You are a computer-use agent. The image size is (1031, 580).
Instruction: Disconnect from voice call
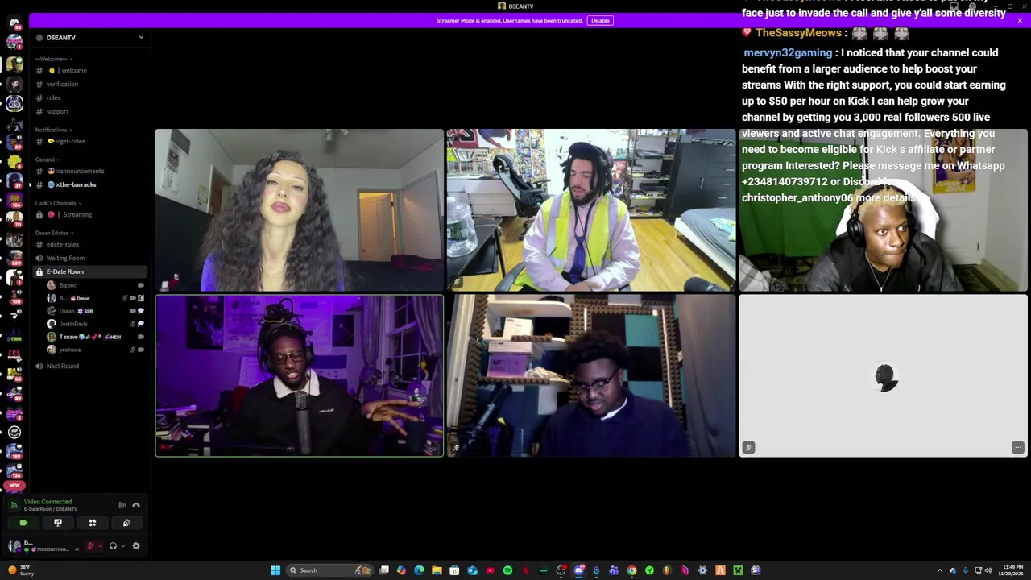pyautogui.click(x=136, y=505)
